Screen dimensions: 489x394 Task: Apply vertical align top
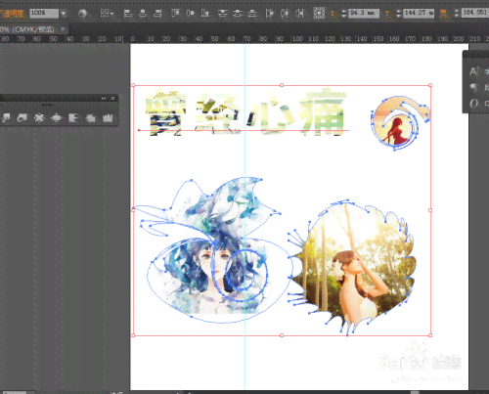(175, 14)
